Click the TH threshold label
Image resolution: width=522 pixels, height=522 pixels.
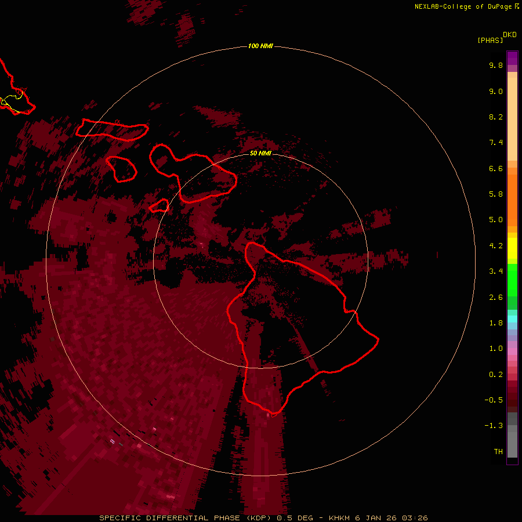coord(498,452)
